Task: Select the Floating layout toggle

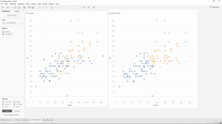Action: [17, 111]
